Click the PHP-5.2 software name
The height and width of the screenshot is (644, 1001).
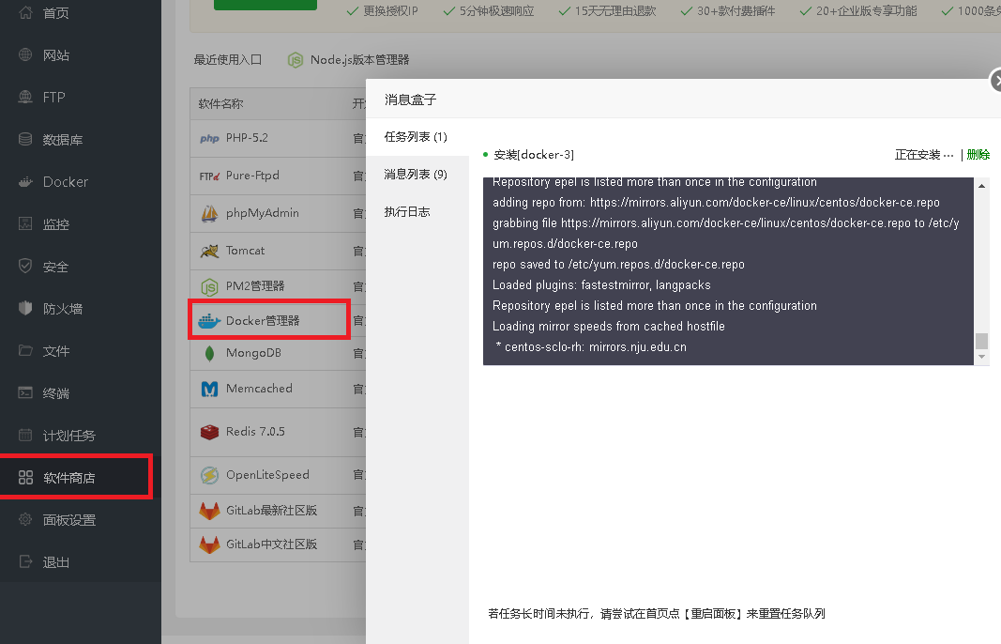tap(247, 138)
